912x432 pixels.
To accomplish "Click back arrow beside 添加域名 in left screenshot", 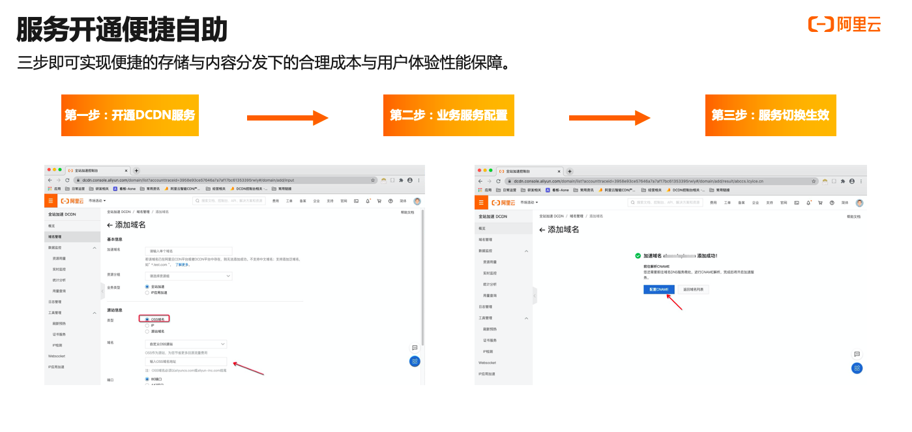I will point(110,225).
